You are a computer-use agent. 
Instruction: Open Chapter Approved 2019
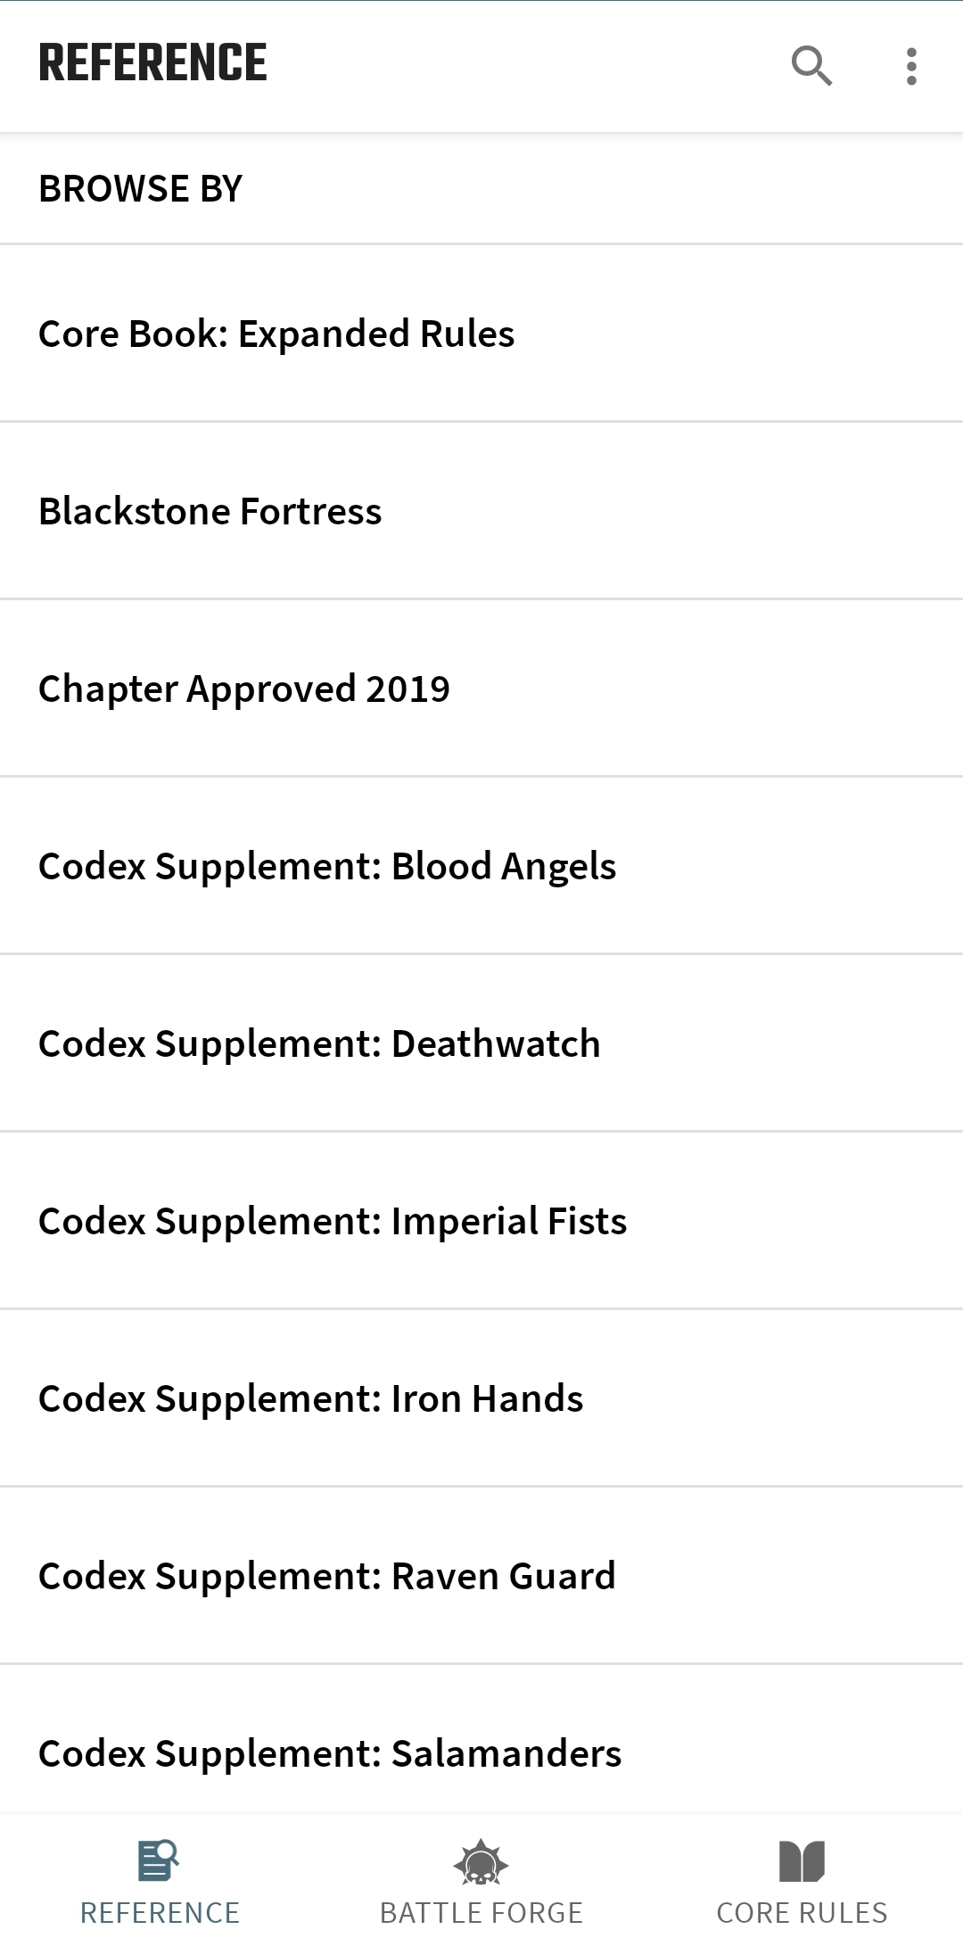click(x=481, y=689)
